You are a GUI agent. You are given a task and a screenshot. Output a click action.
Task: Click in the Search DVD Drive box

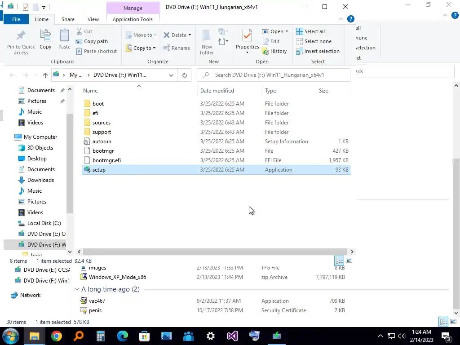(274, 75)
